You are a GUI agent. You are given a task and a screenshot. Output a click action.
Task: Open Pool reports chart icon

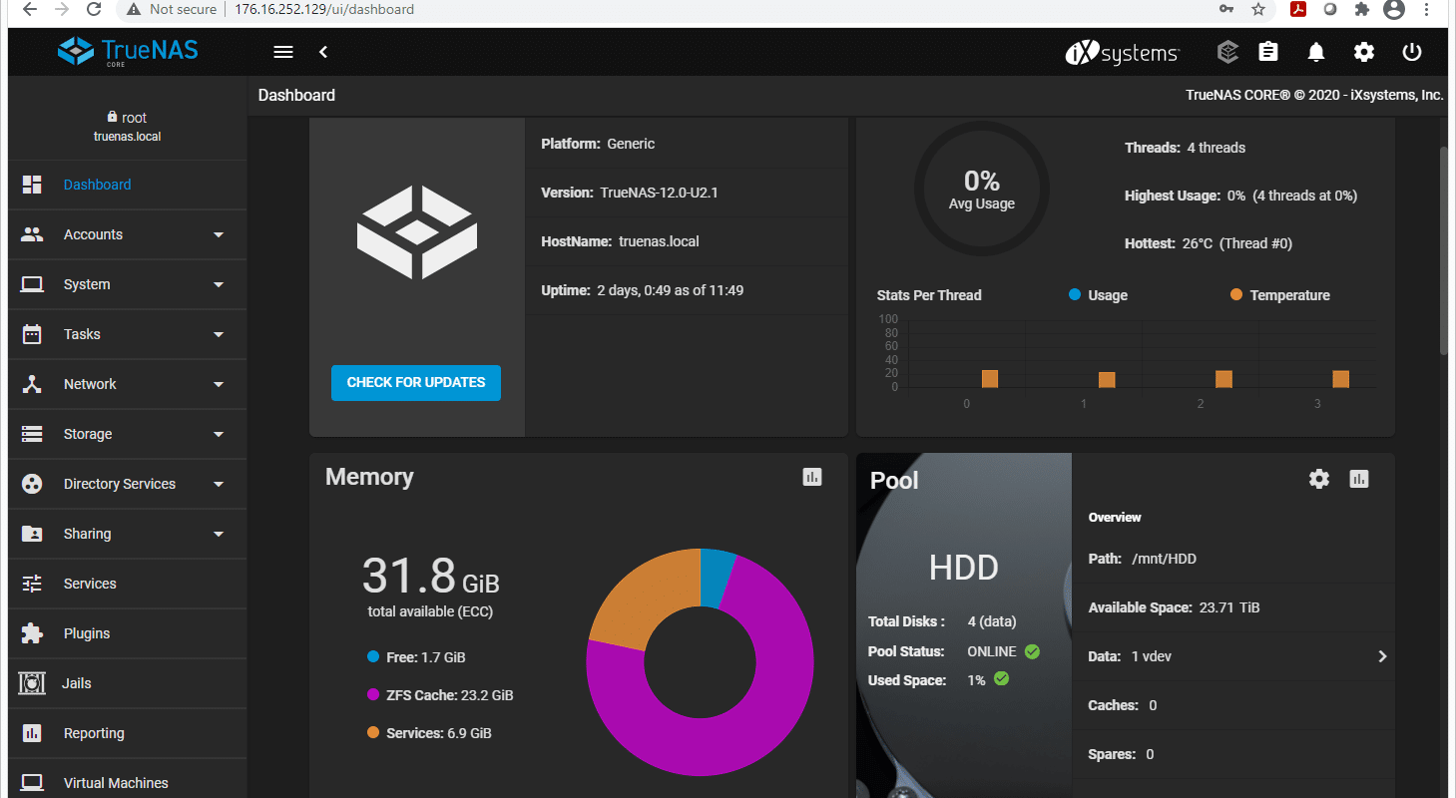point(1359,479)
